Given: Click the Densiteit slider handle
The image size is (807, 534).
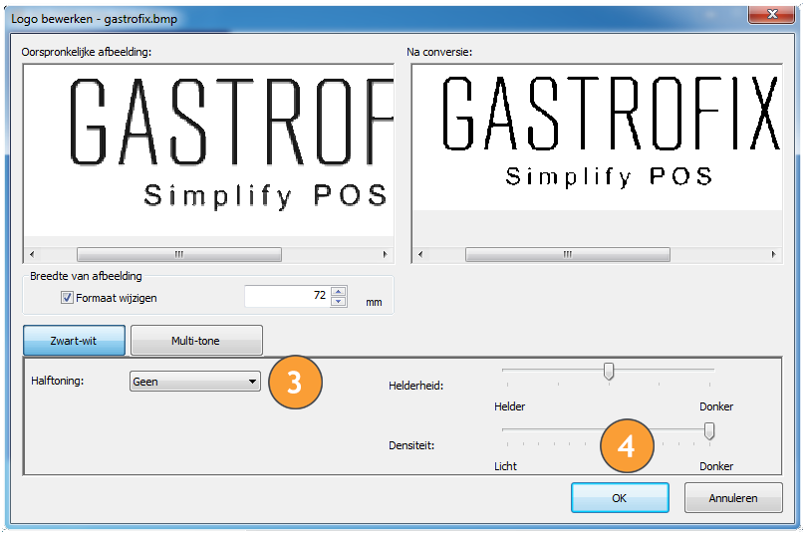Looking at the screenshot, I should (709, 430).
